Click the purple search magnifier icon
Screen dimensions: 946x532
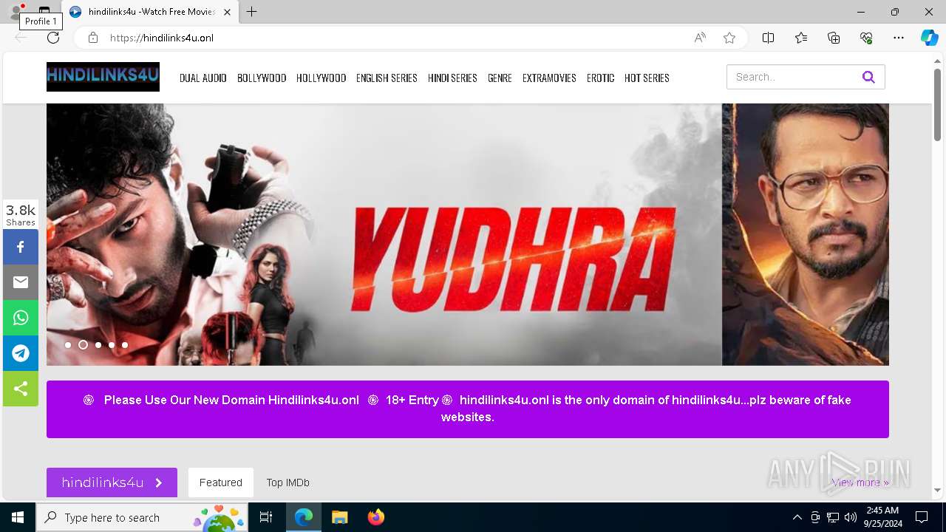tap(868, 77)
